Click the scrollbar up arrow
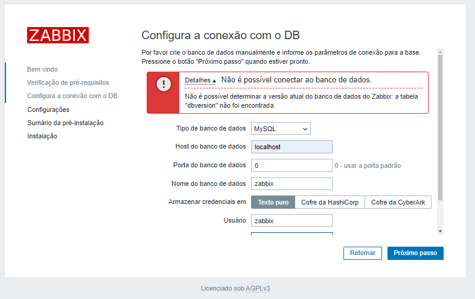The width and height of the screenshot is (475, 299). click(x=440, y=52)
